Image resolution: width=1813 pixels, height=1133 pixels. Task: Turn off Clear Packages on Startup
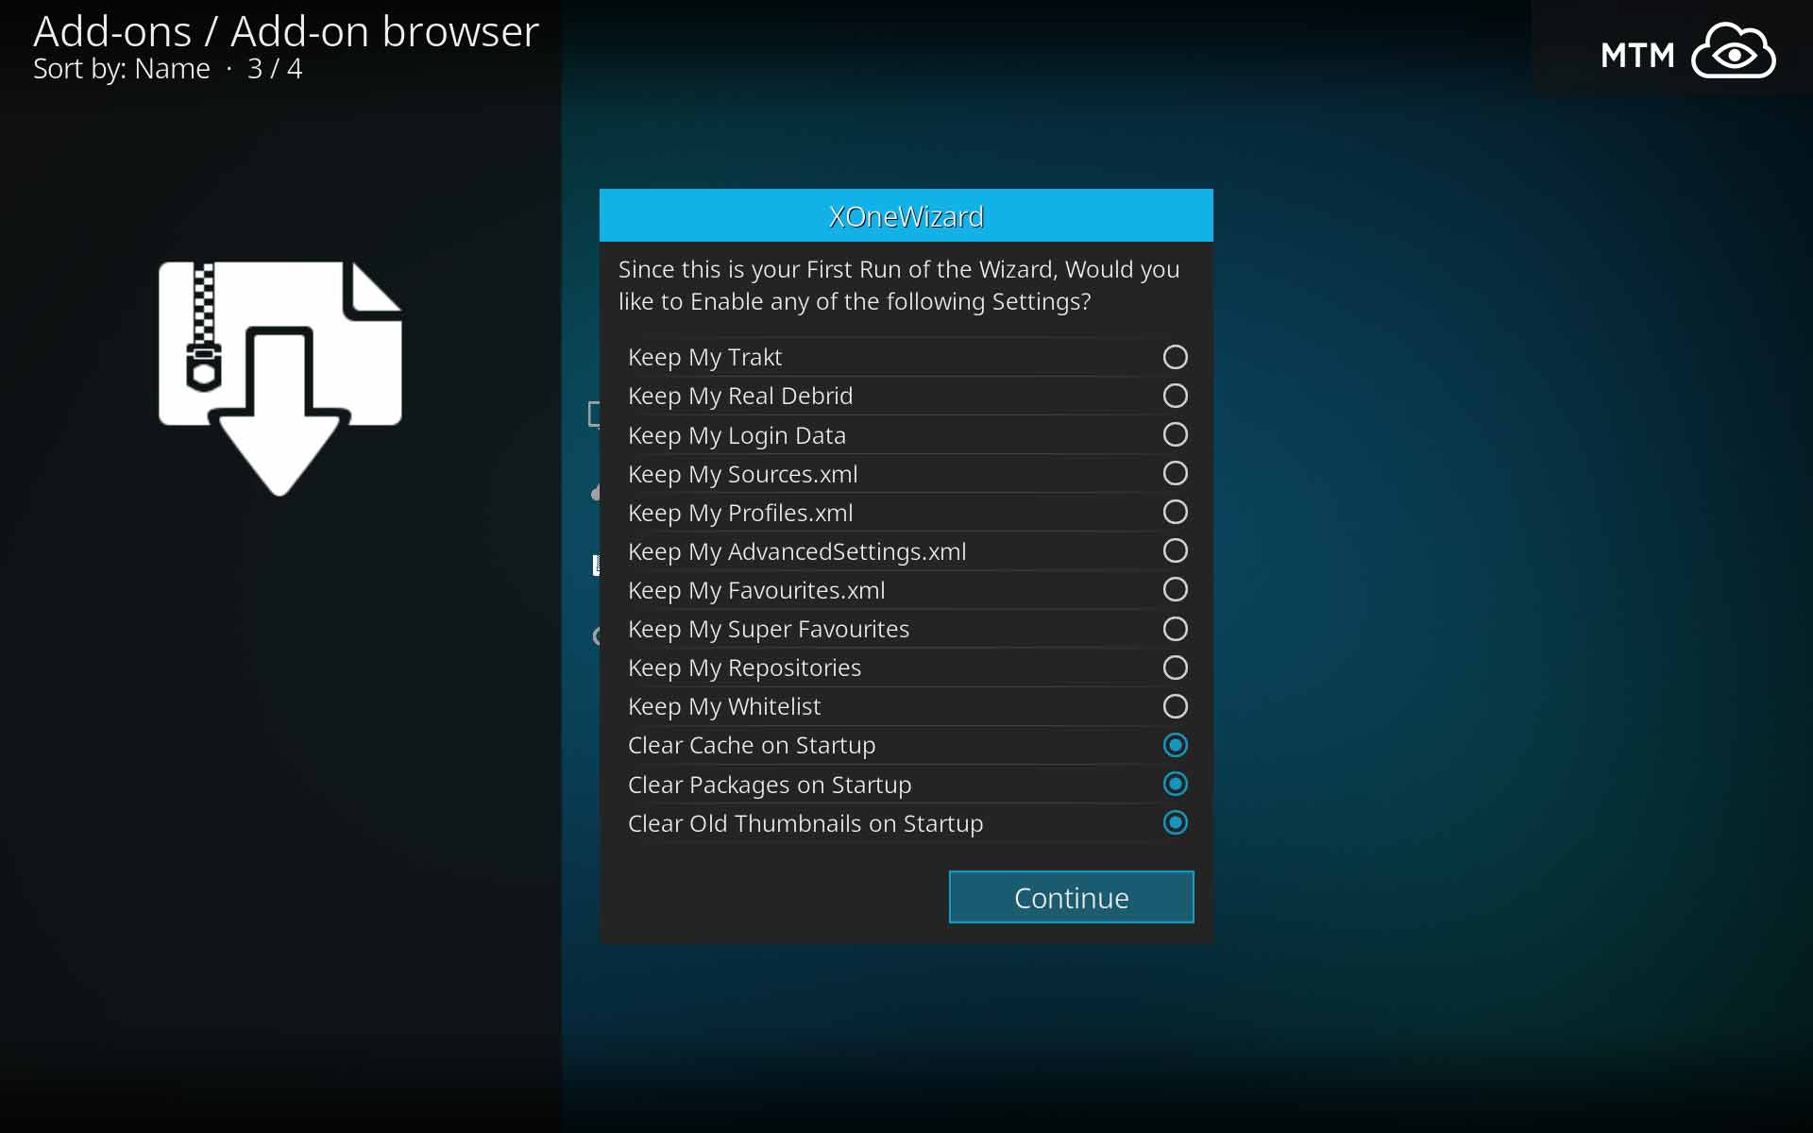click(1175, 784)
